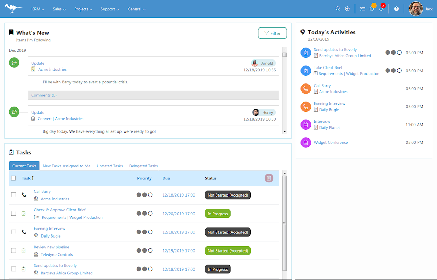Screen dimensions: 437x280
Task: Tick the checkbox for Review new pipeline
Action: (x=14, y=250)
